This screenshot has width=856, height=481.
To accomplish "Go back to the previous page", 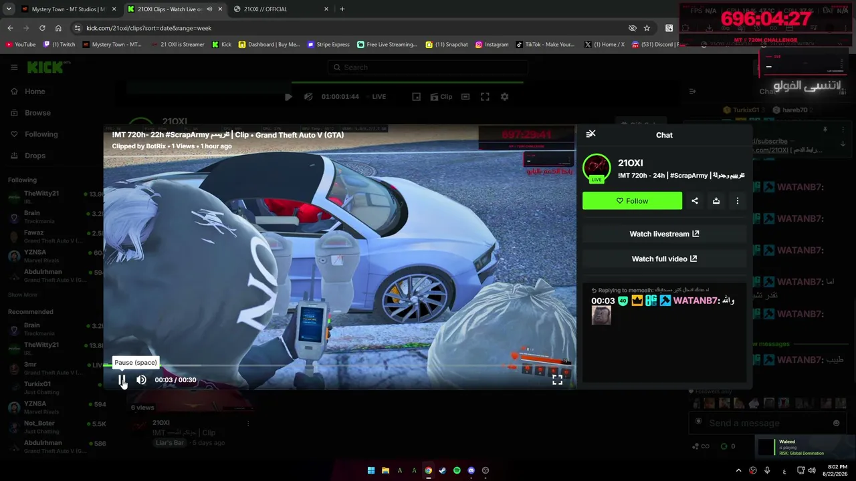I will [10, 28].
